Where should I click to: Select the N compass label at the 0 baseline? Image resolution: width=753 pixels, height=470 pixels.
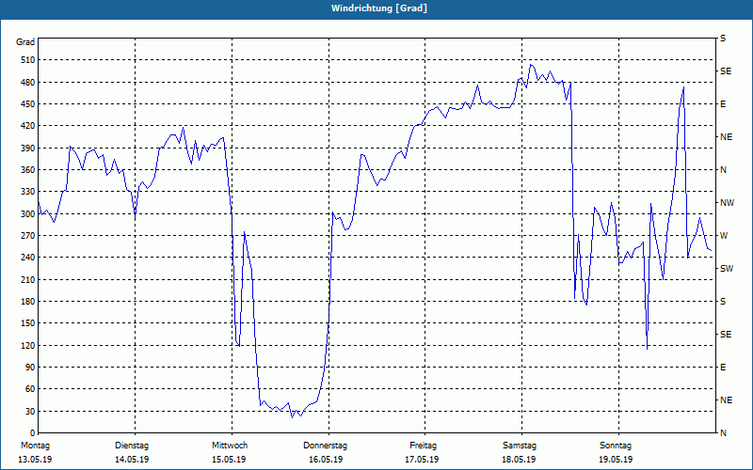click(x=724, y=433)
